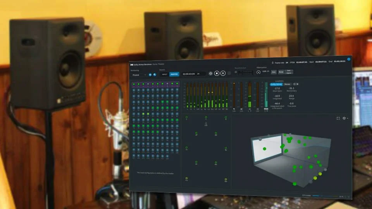This screenshot has width=372, height=209.
Task: Click the -31.1 Momentary loudness value
Action: pyautogui.click(x=291, y=88)
